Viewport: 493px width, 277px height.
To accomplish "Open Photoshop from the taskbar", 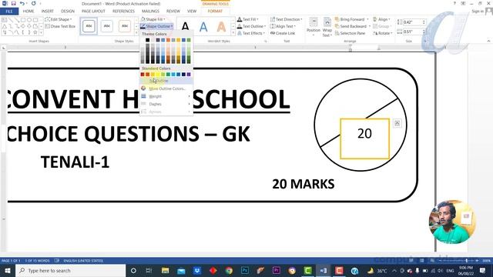I will pos(245,270).
